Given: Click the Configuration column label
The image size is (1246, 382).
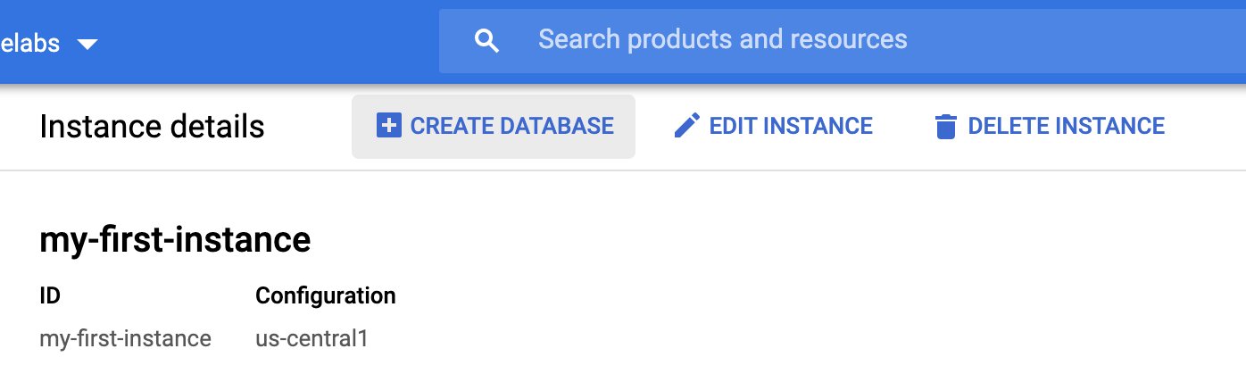Looking at the screenshot, I should [325, 295].
